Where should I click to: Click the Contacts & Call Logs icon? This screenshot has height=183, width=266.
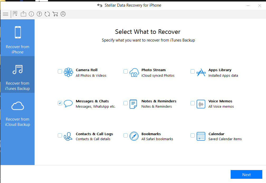click(x=68, y=136)
